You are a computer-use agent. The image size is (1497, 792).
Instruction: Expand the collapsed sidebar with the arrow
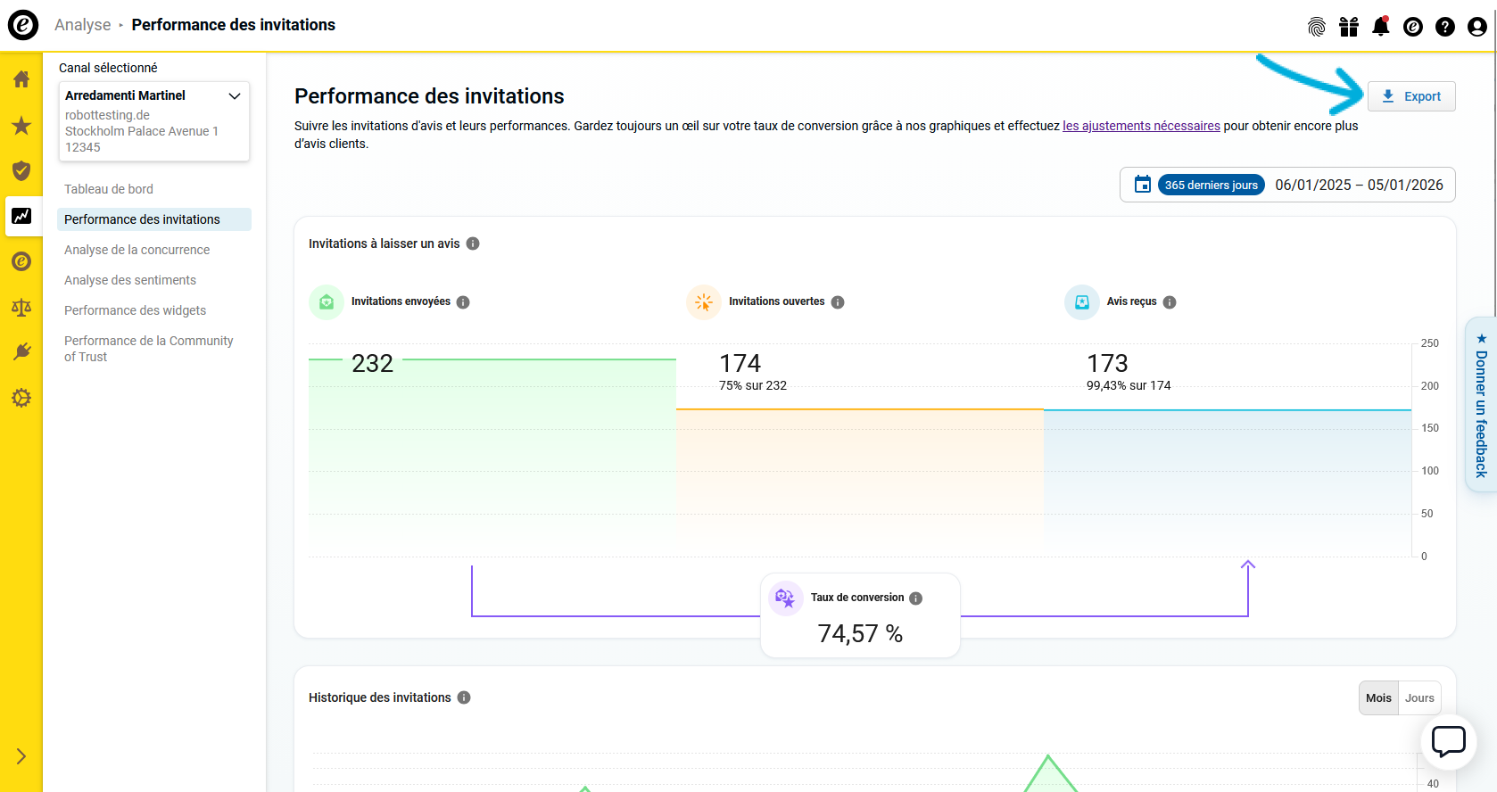point(21,756)
